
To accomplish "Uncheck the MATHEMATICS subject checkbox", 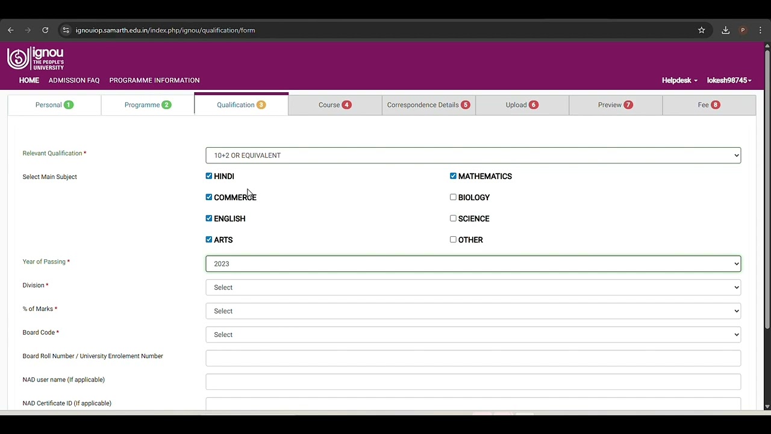I will (x=453, y=176).
